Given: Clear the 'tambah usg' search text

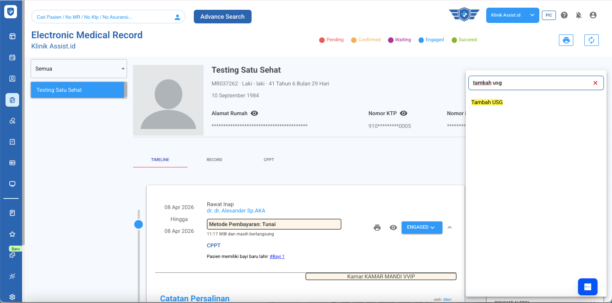Looking at the screenshot, I should (595, 83).
